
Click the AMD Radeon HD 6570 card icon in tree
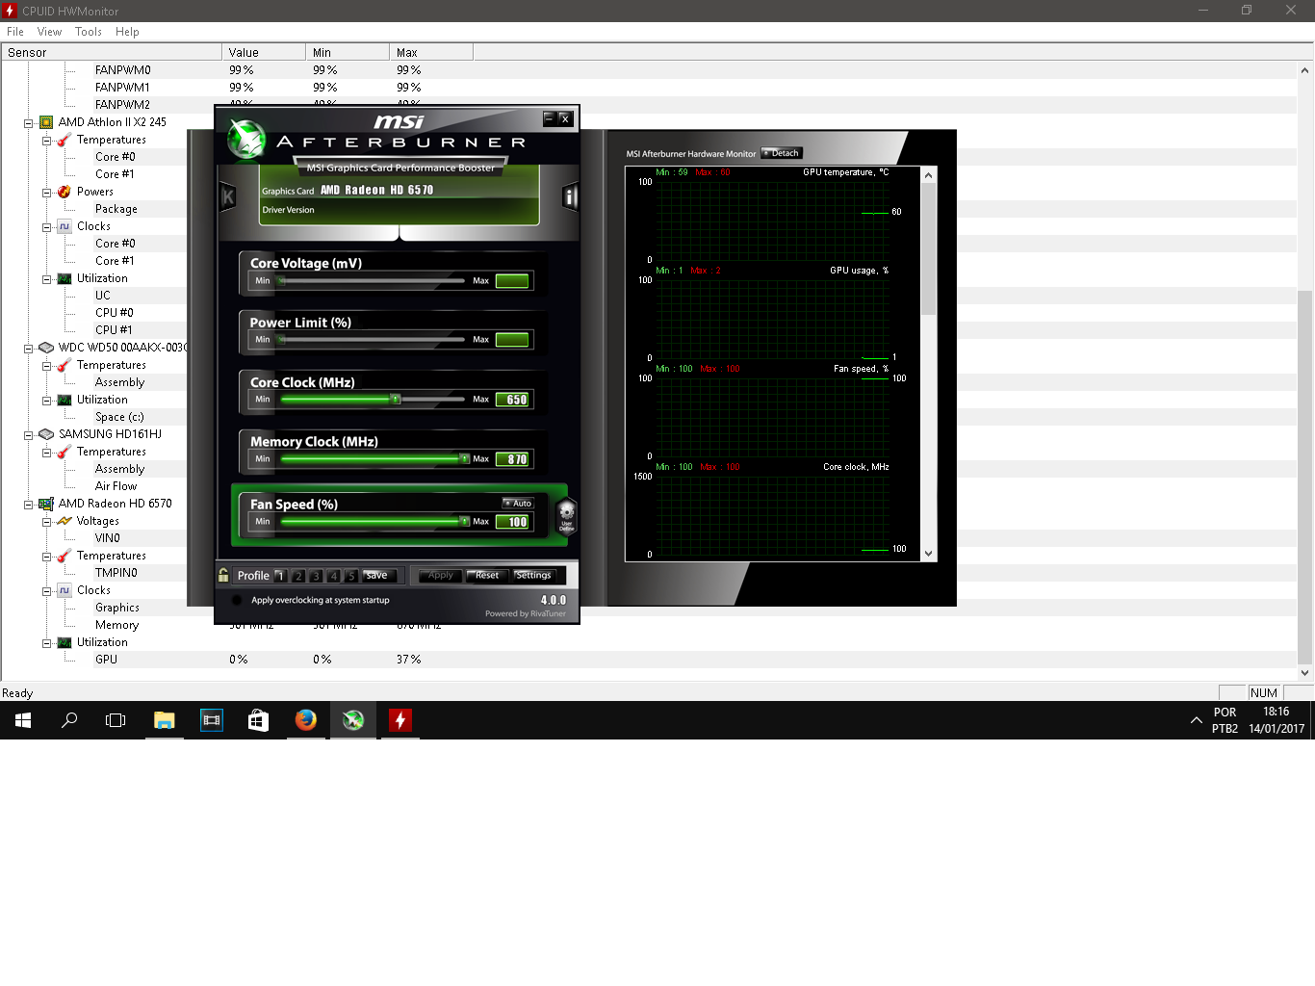[x=46, y=504]
